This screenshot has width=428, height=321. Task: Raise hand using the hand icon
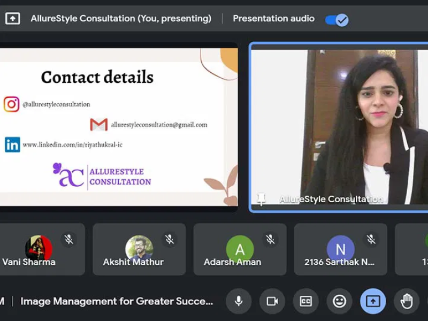coord(407,301)
